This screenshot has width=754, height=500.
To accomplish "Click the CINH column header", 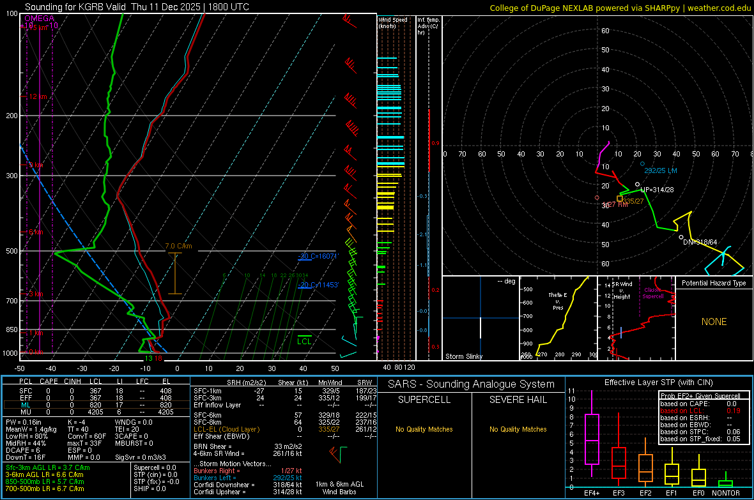I will 73,381.
